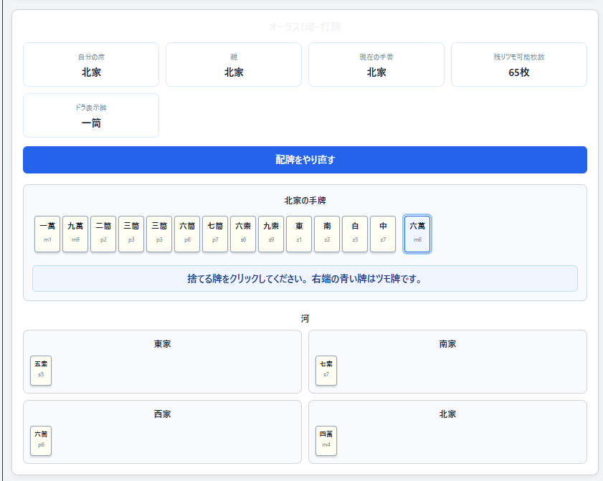
Task: Discard the 南 (z2) wind tile
Action: point(327,234)
